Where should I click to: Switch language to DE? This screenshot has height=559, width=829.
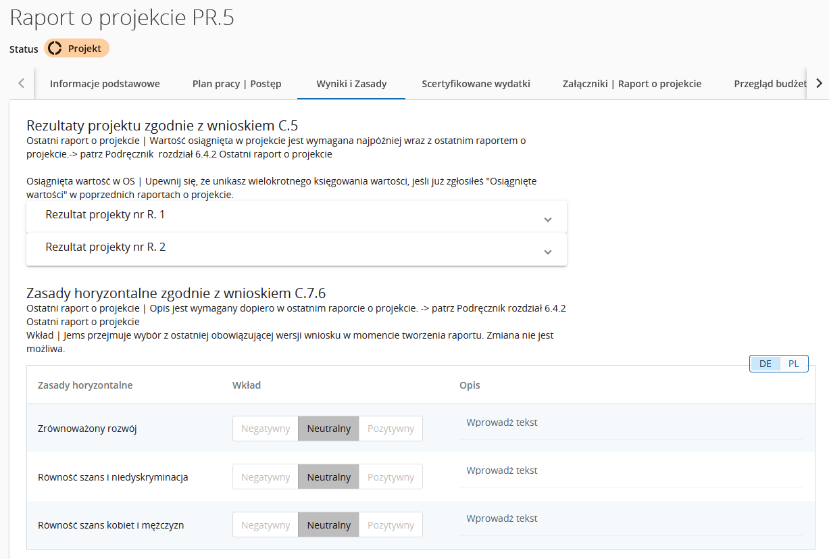tap(765, 364)
